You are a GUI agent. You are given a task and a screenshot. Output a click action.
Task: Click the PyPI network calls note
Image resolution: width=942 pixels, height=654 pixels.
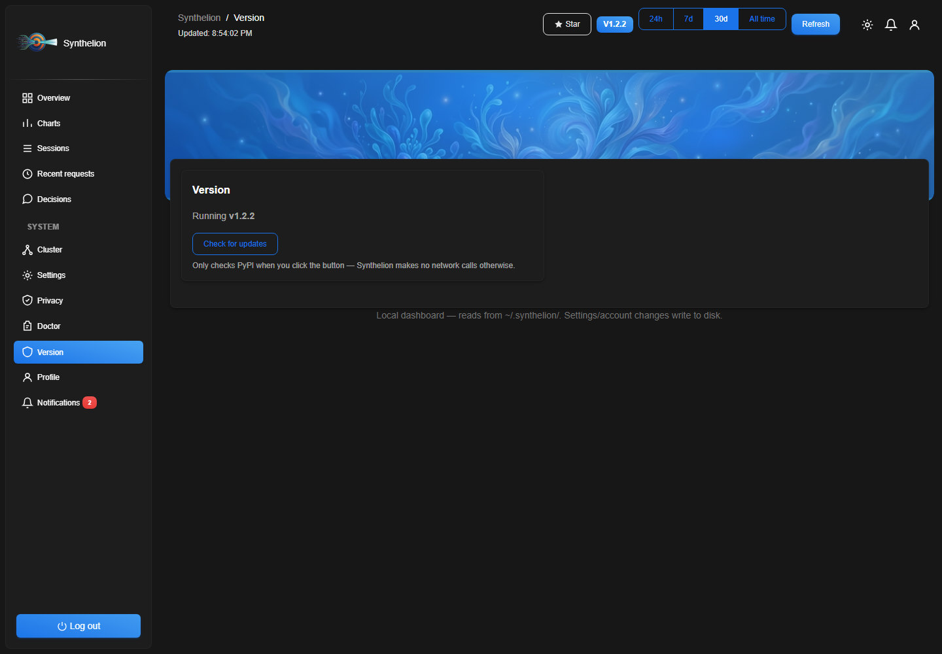click(x=354, y=266)
